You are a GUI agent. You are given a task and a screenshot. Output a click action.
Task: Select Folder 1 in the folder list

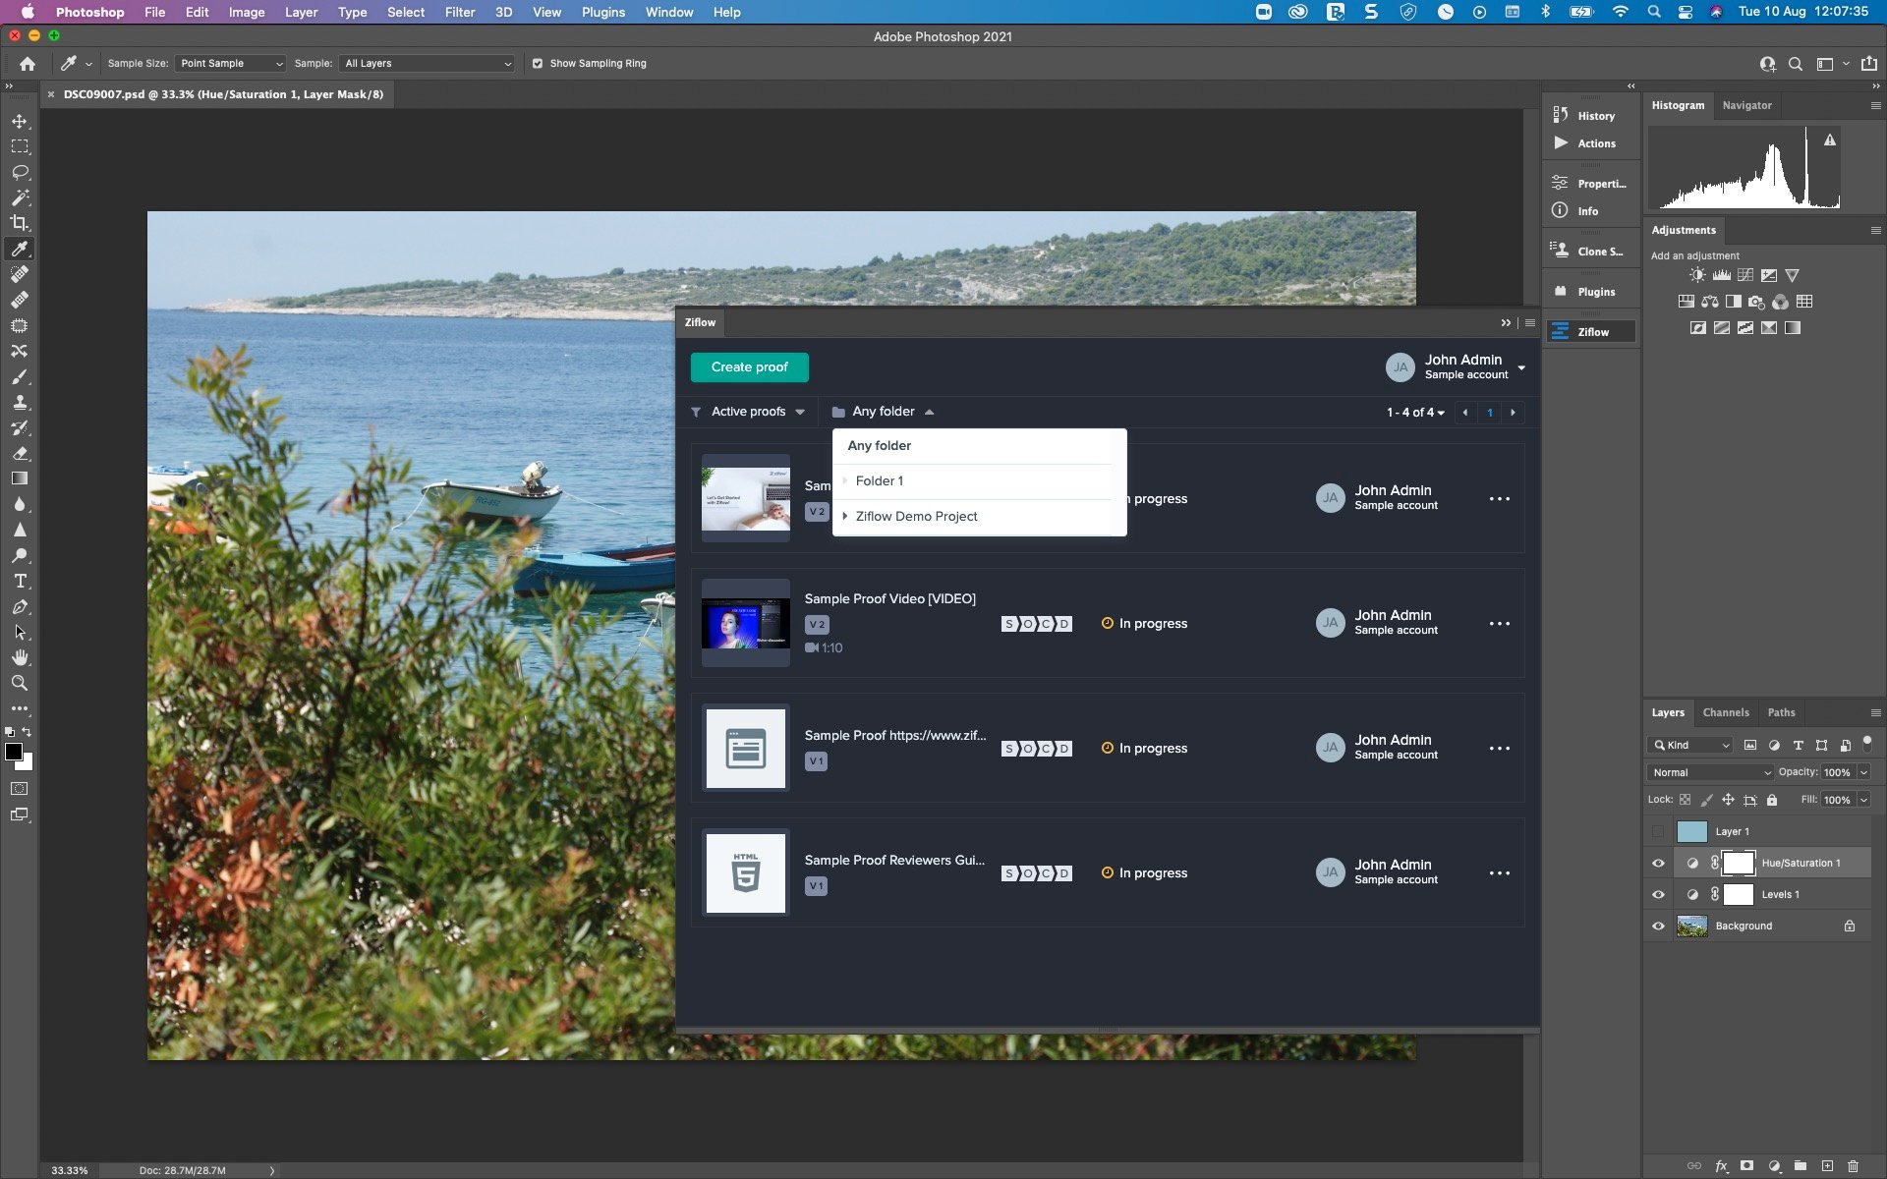(880, 480)
